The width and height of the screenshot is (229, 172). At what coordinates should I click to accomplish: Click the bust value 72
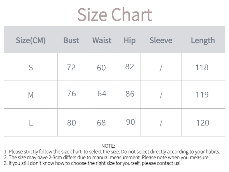click(71, 67)
